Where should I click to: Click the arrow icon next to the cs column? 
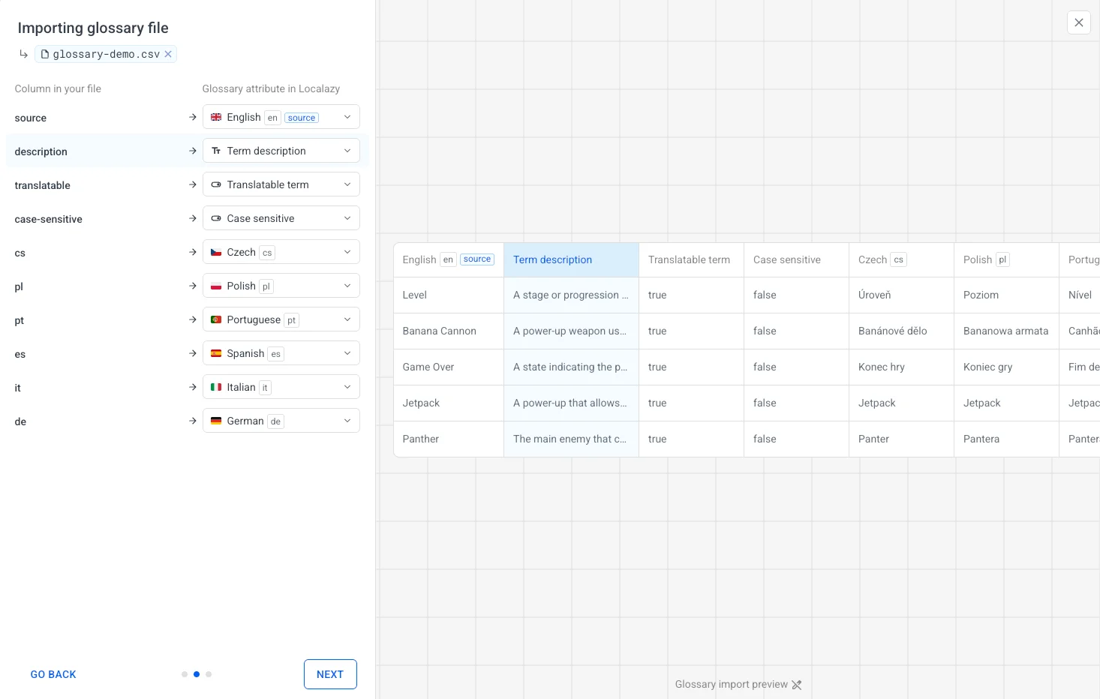tap(193, 252)
